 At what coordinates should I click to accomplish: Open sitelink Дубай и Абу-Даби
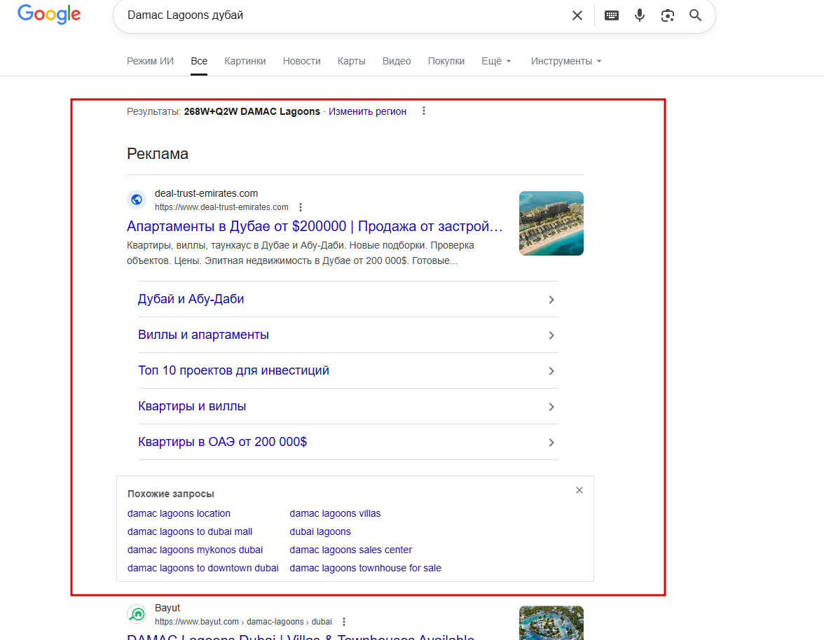[191, 299]
